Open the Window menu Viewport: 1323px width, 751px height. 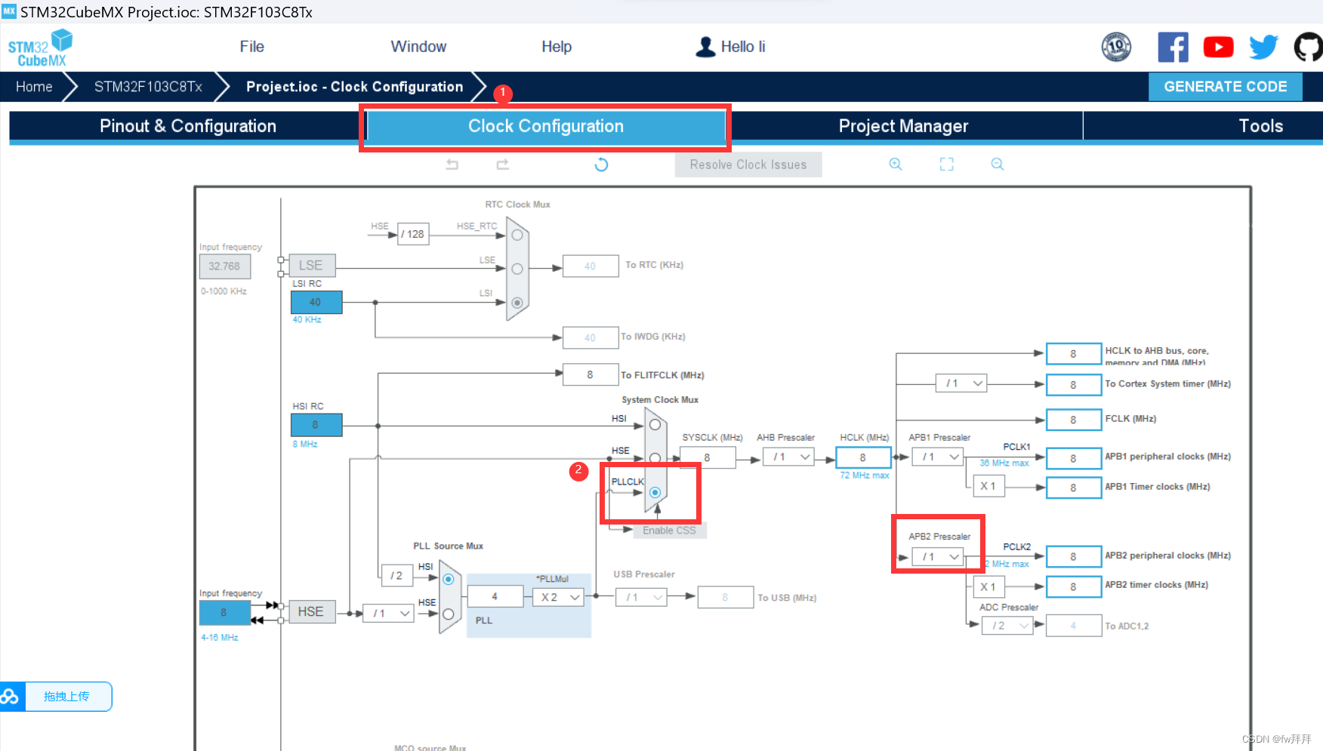[418, 47]
